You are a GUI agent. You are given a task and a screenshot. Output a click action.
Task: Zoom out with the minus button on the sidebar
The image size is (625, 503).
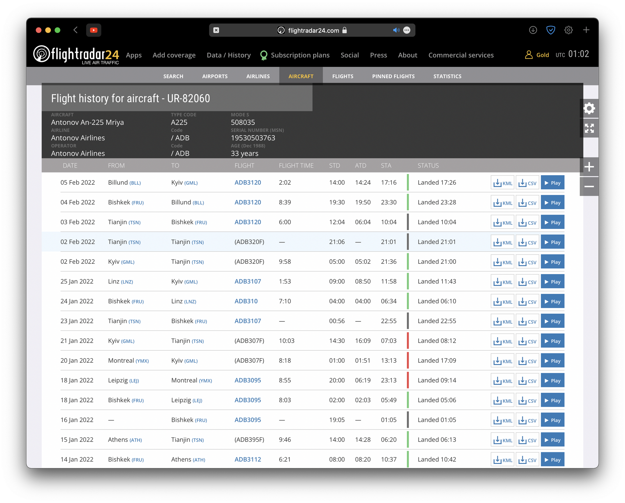coord(589,186)
